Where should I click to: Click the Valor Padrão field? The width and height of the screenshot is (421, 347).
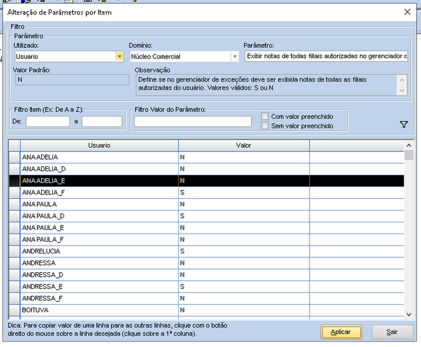[x=72, y=80]
